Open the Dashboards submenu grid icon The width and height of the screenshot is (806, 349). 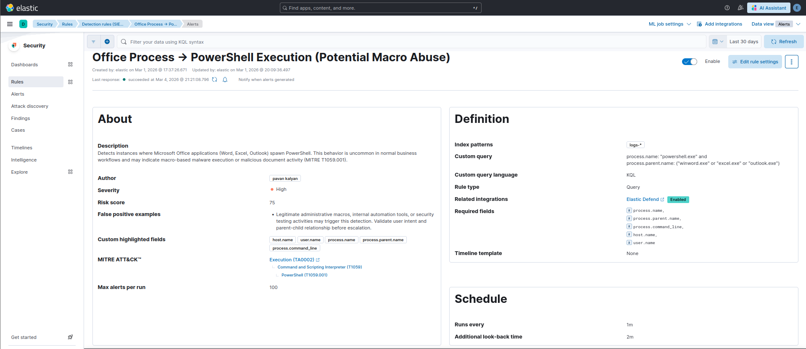point(70,65)
